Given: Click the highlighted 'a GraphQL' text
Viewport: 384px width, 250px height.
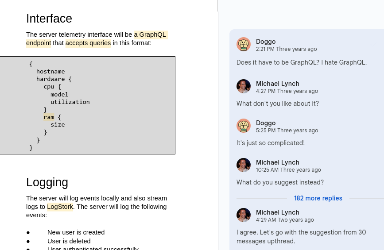Looking at the screenshot, I should tap(150, 35).
